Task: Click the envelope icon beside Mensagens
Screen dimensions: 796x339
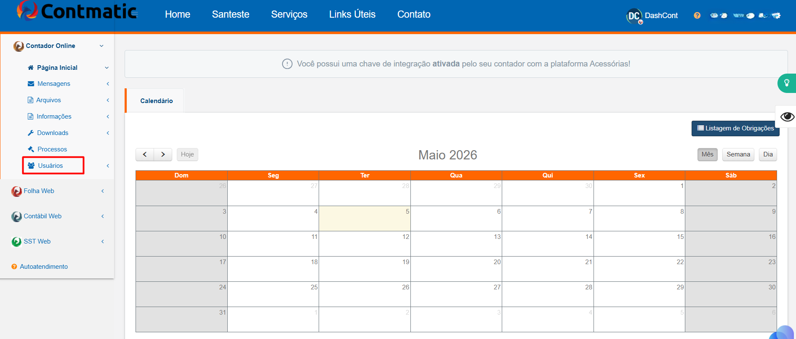Action: point(31,84)
